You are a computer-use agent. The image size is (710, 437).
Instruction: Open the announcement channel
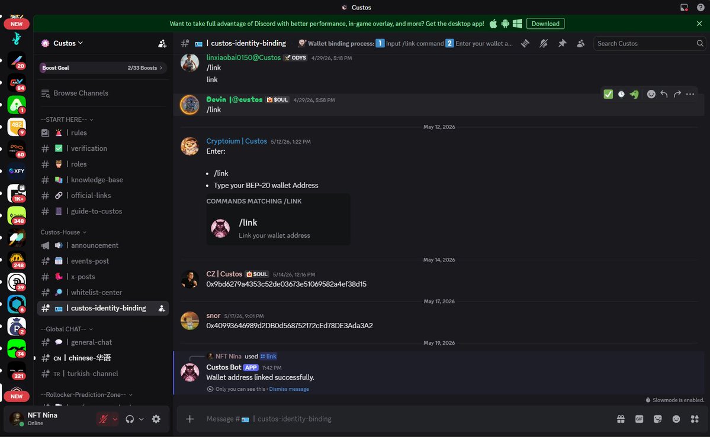103,245
